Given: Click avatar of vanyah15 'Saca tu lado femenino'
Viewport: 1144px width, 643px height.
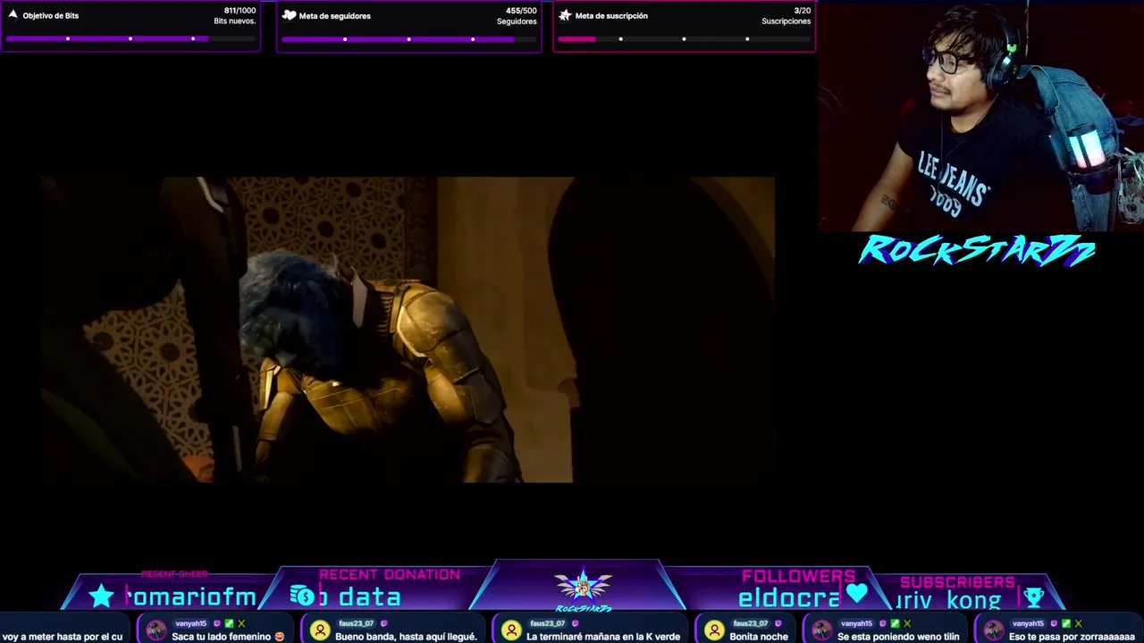Looking at the screenshot, I should click(x=156, y=630).
